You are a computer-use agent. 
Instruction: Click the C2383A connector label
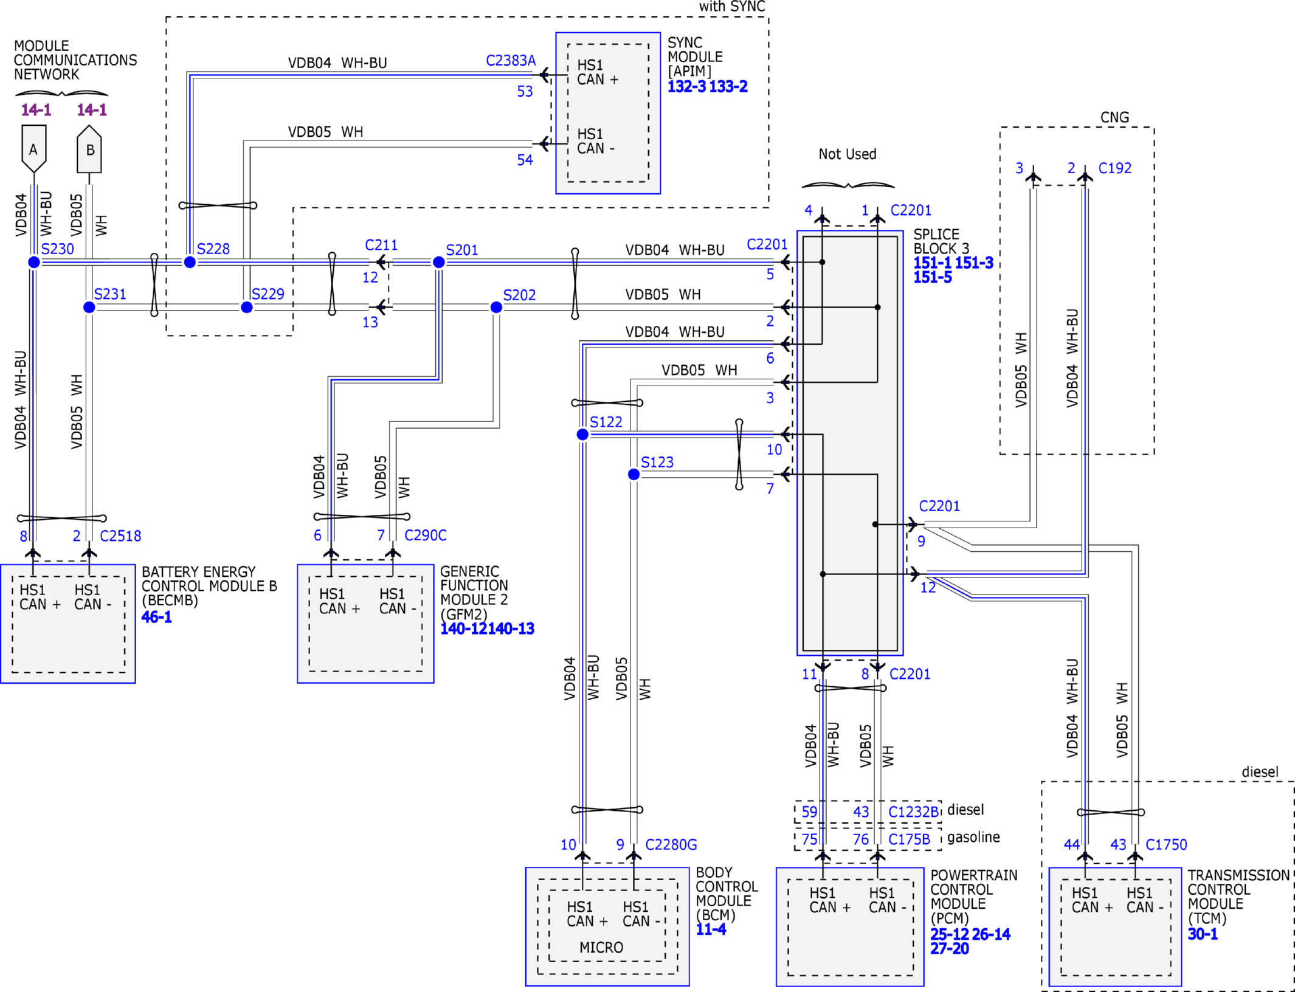point(510,61)
